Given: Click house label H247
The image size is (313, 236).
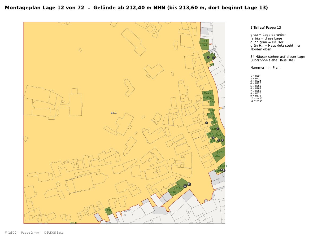Looking at the screenshot, I should [x=219, y=135].
